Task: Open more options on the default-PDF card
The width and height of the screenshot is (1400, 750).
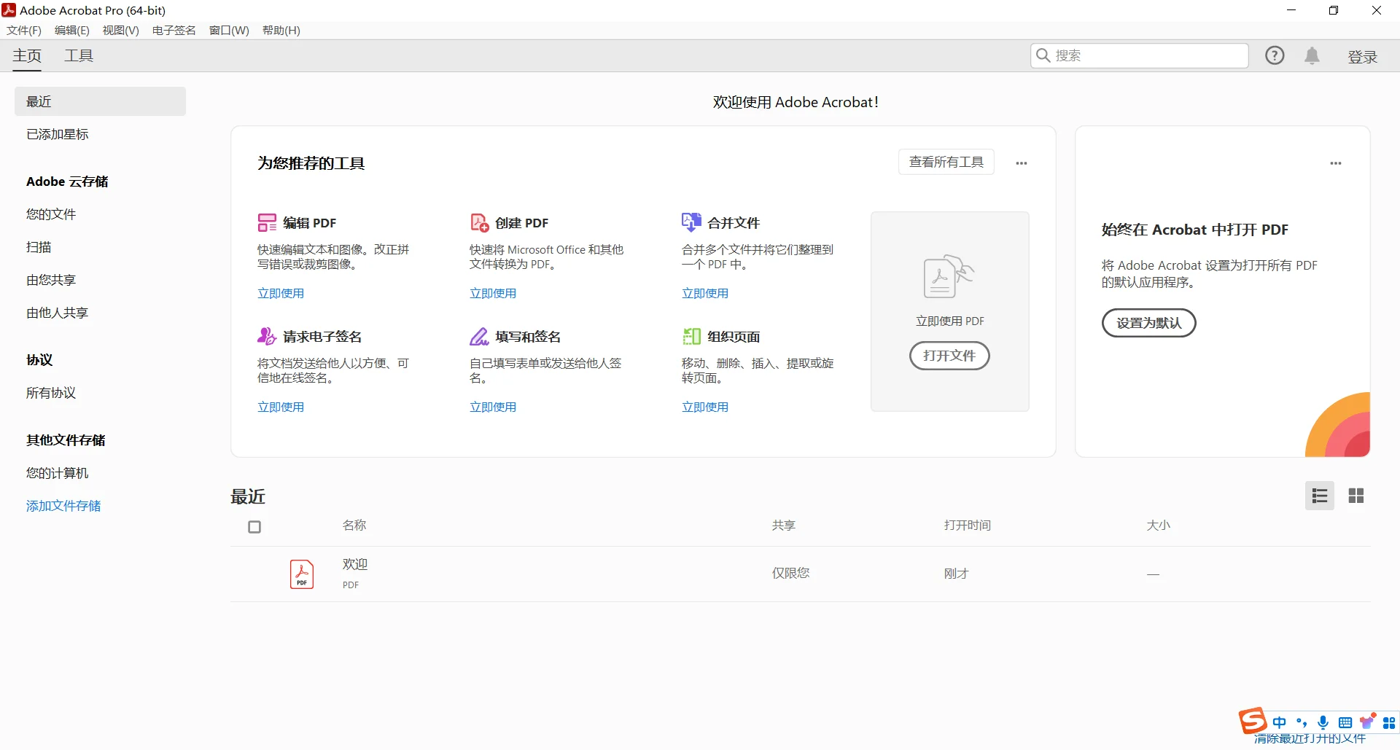Action: [x=1336, y=163]
